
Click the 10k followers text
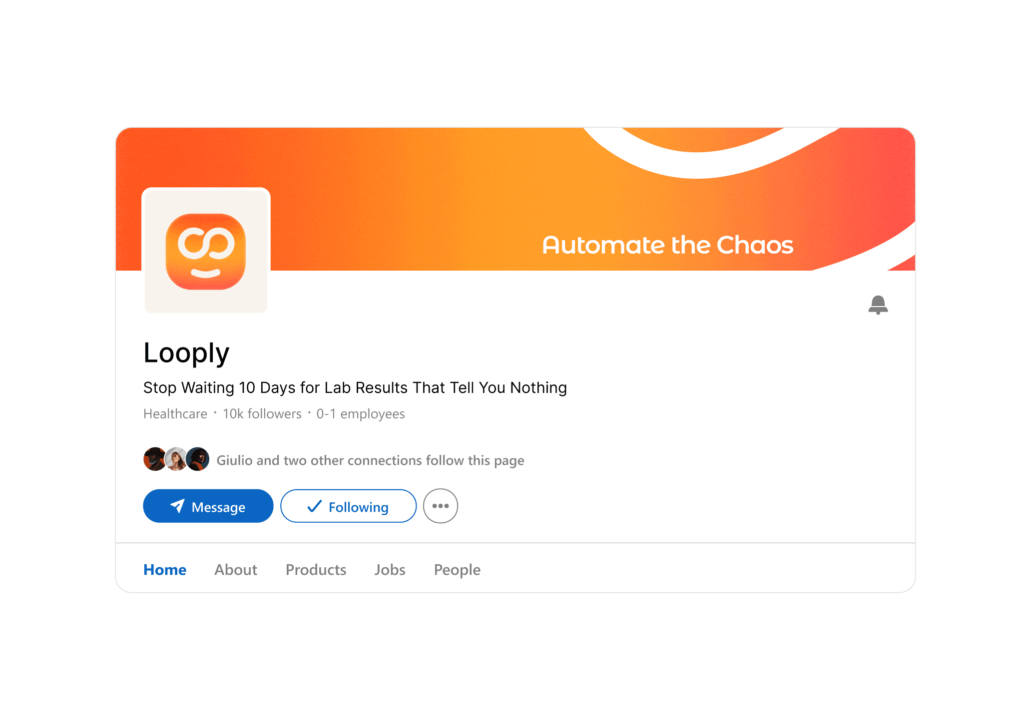[262, 414]
